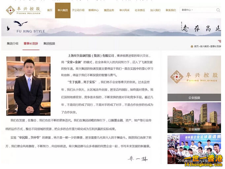Click the handwritten signature below the text
Viewport: 225px width, 169px height.
pos(138,159)
